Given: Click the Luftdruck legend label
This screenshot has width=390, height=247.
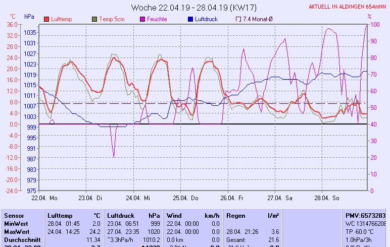Looking at the screenshot, I should [208, 19].
